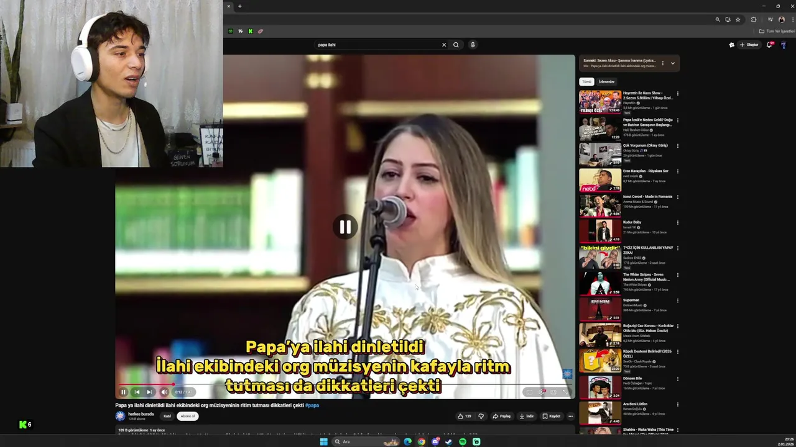Open options for the Sonraki mix panel
Screen dimensions: 796x447
(662, 63)
